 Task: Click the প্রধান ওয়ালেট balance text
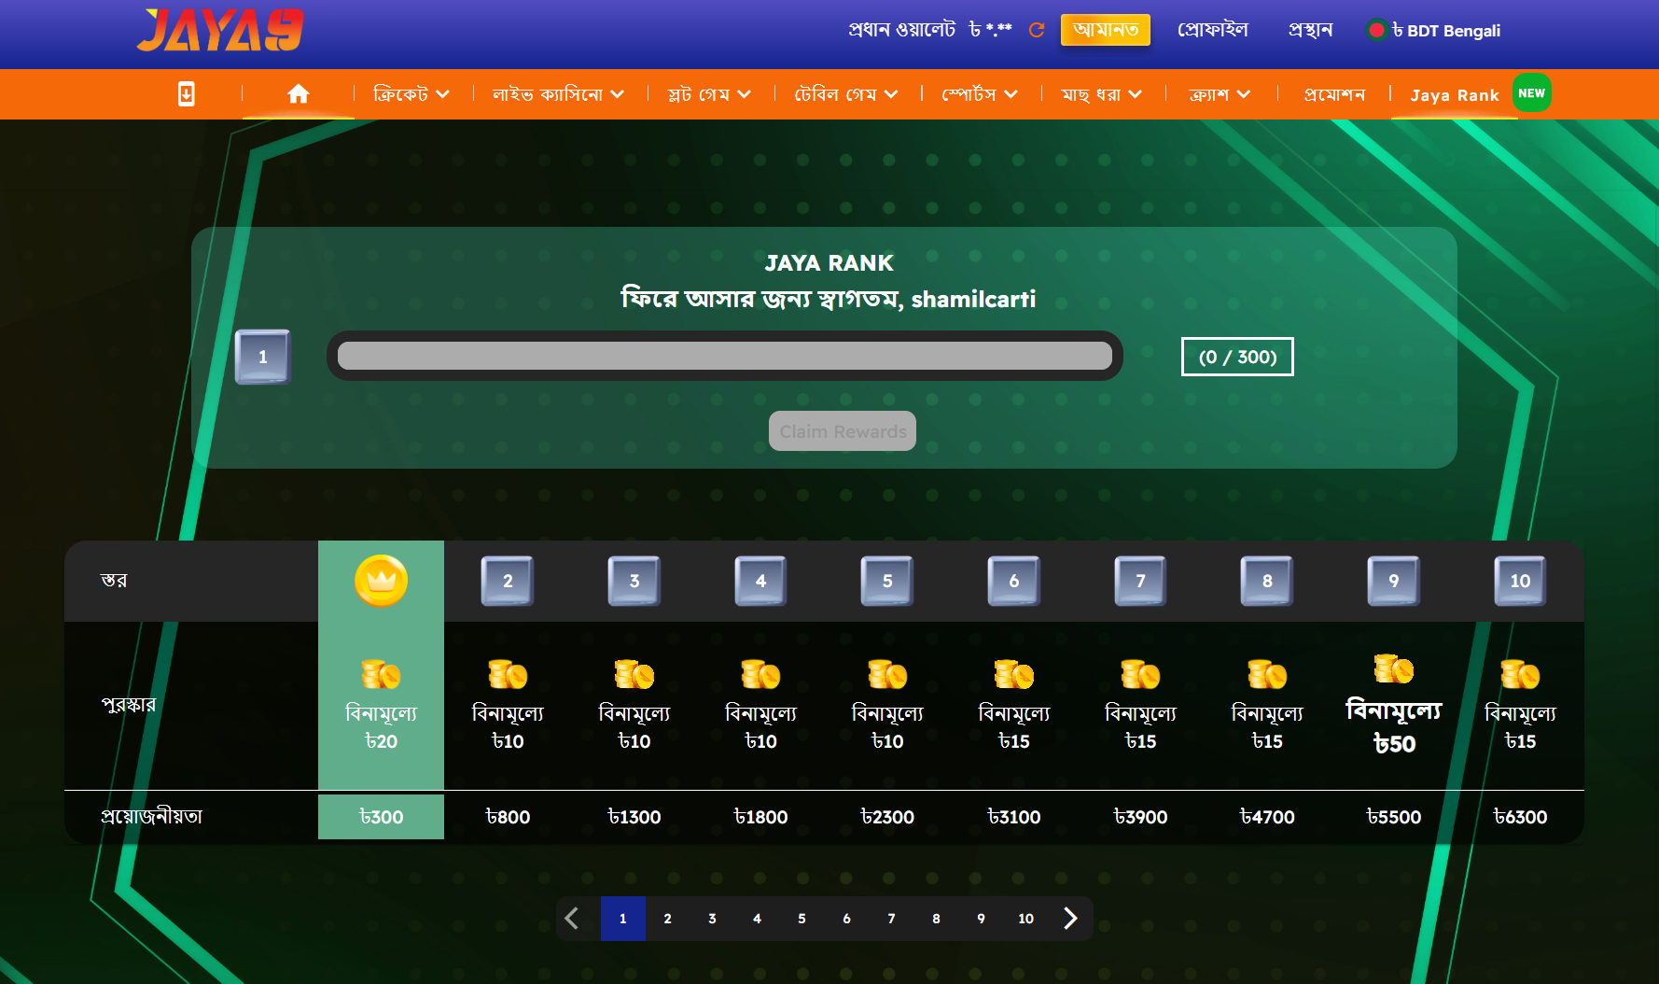(930, 30)
